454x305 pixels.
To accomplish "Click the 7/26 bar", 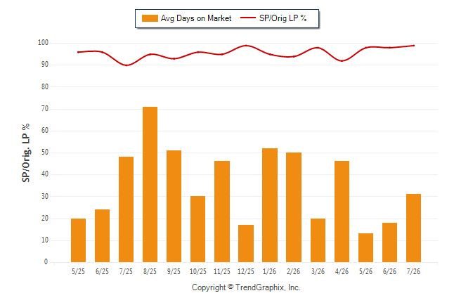I will [413, 228].
